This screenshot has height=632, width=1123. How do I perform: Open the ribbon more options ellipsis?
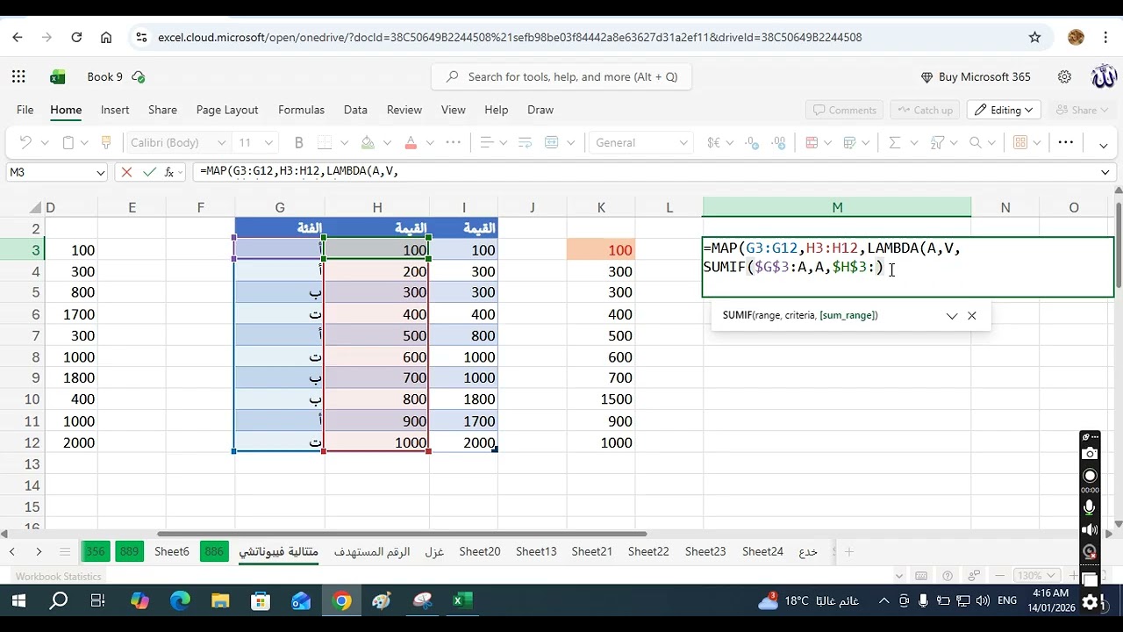(1065, 142)
